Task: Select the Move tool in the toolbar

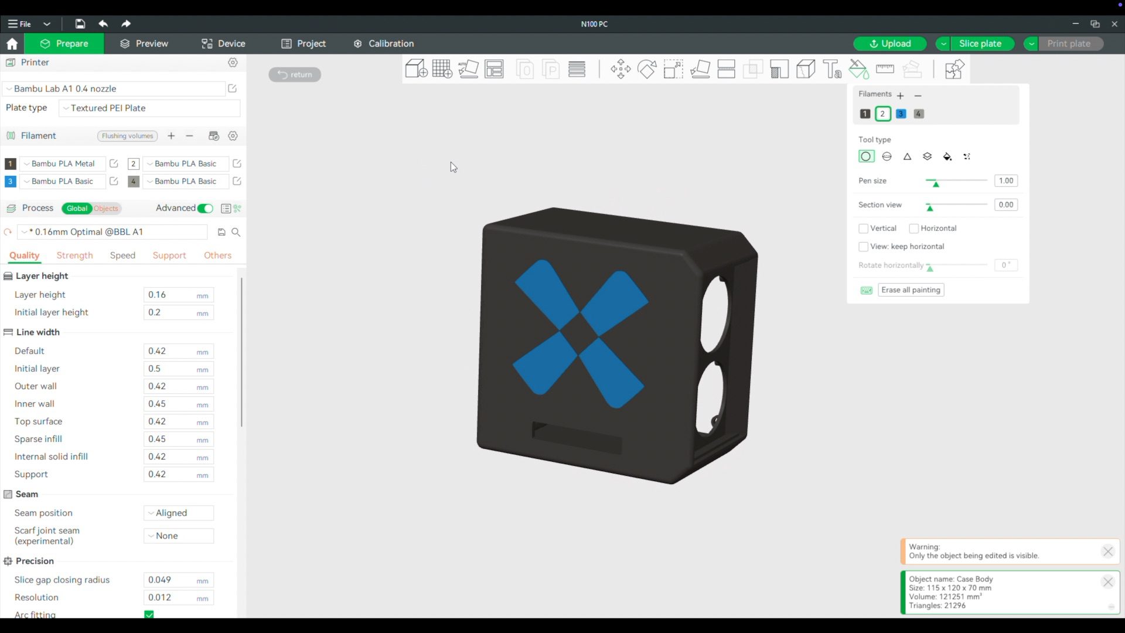Action: coord(621,69)
